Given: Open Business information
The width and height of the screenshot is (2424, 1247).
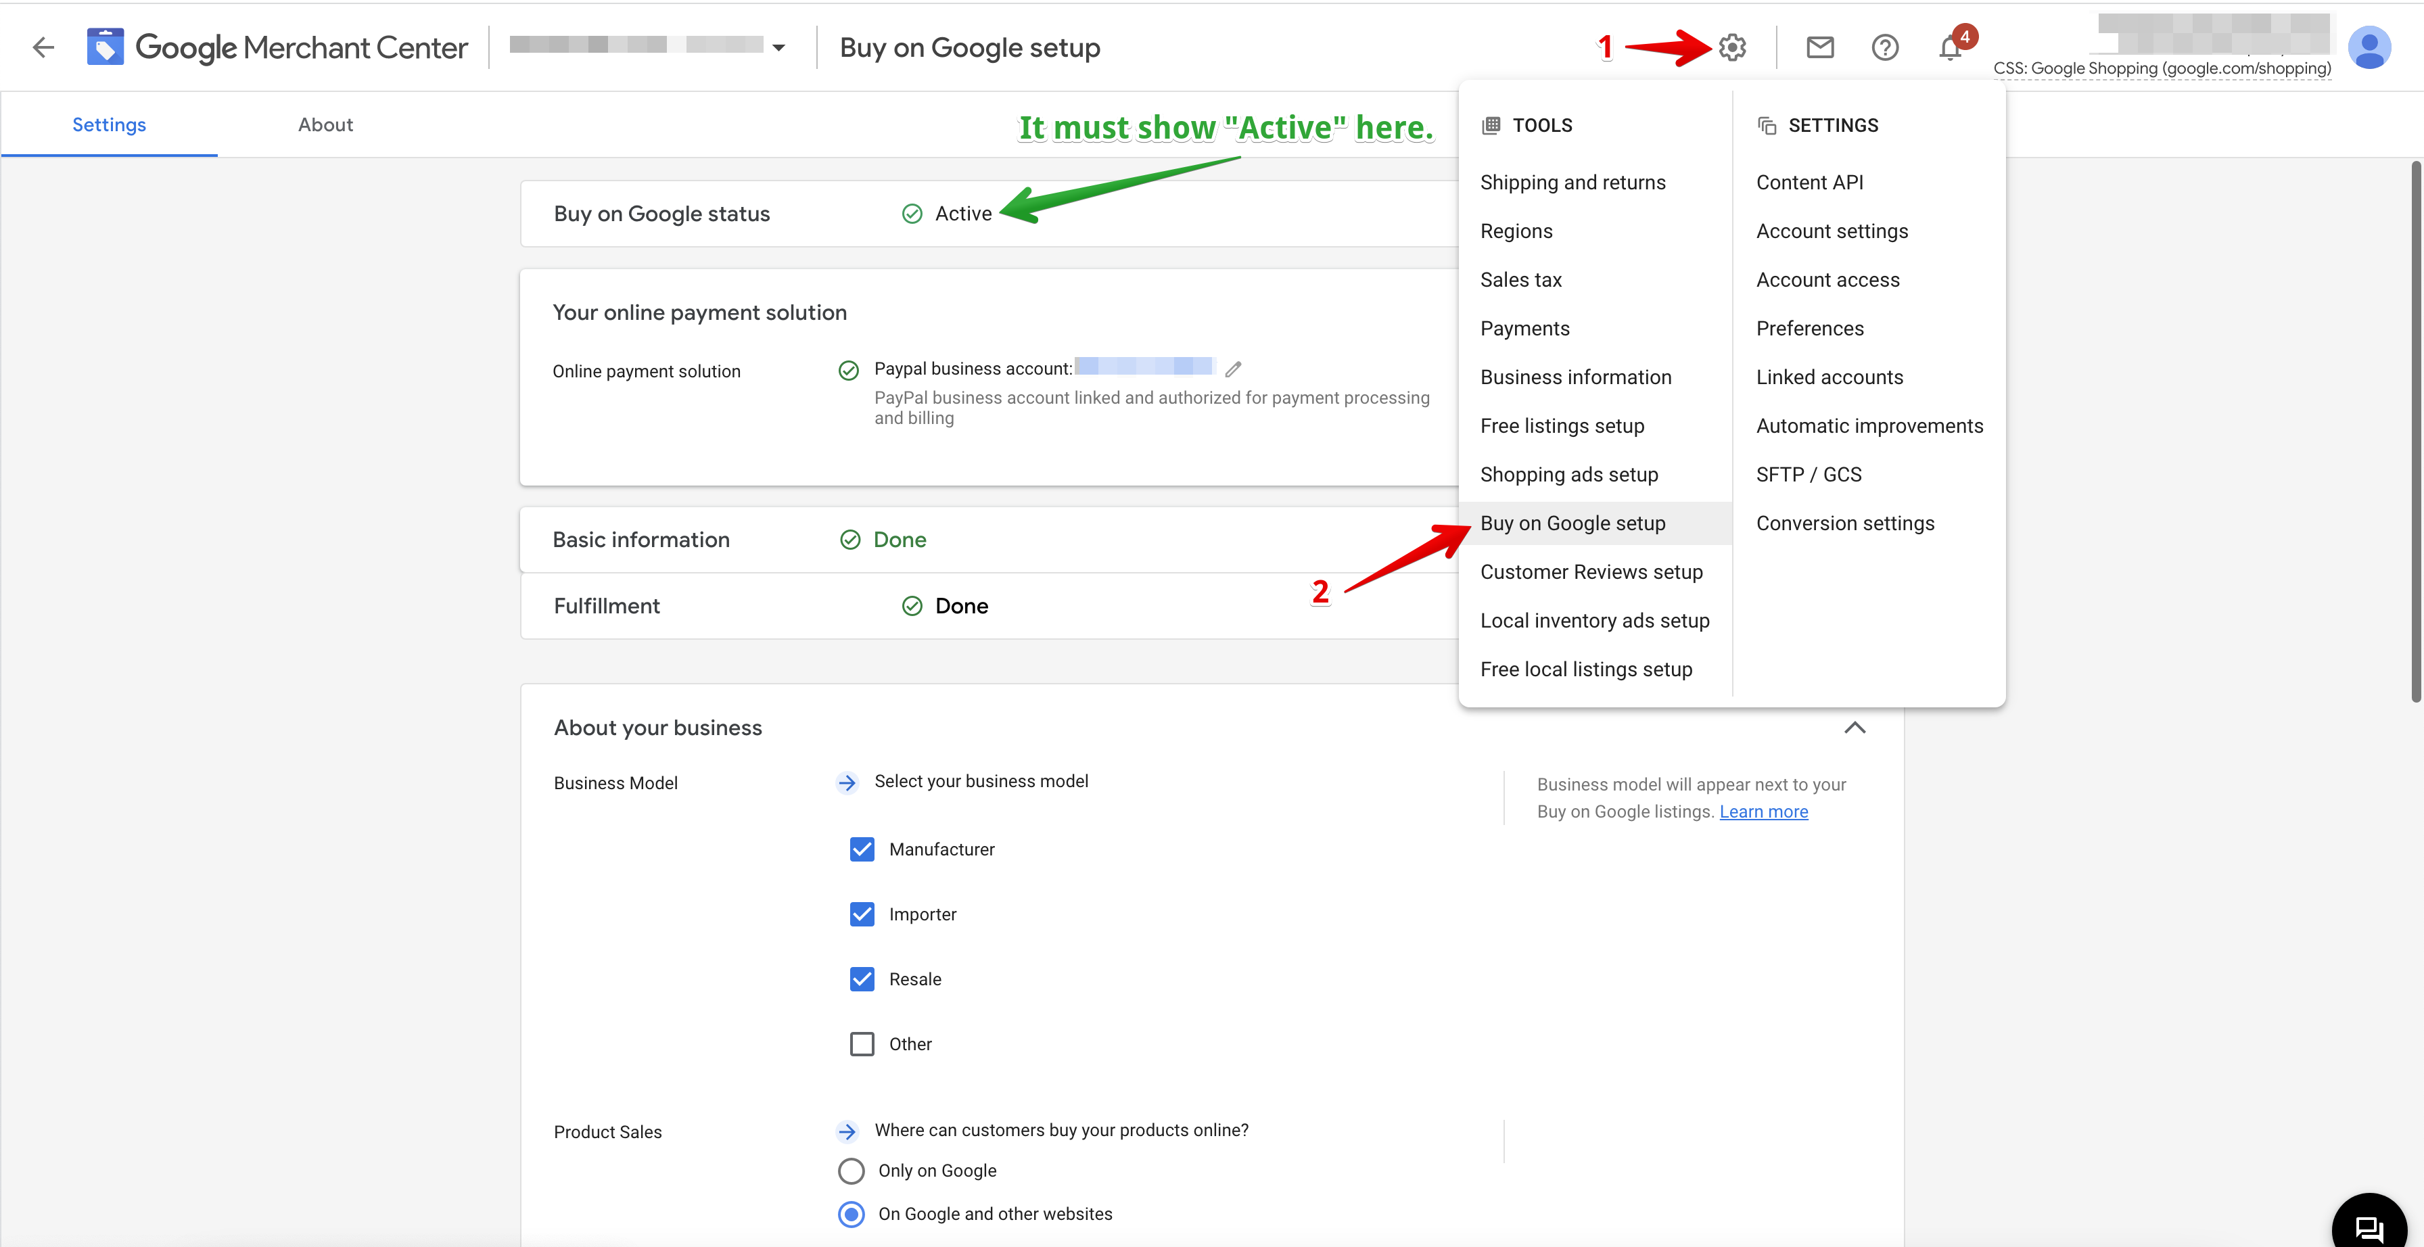Looking at the screenshot, I should click(1575, 377).
